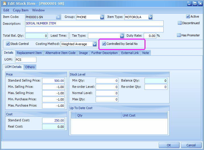Click the OK button
The width and height of the screenshot is (204, 150).
(169, 145)
